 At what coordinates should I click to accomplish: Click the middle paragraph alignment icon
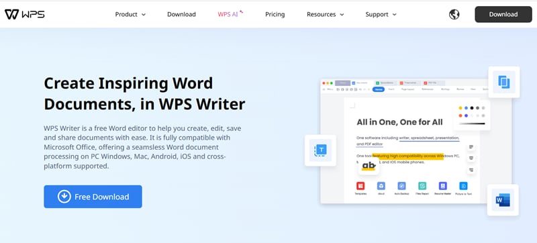(471, 158)
